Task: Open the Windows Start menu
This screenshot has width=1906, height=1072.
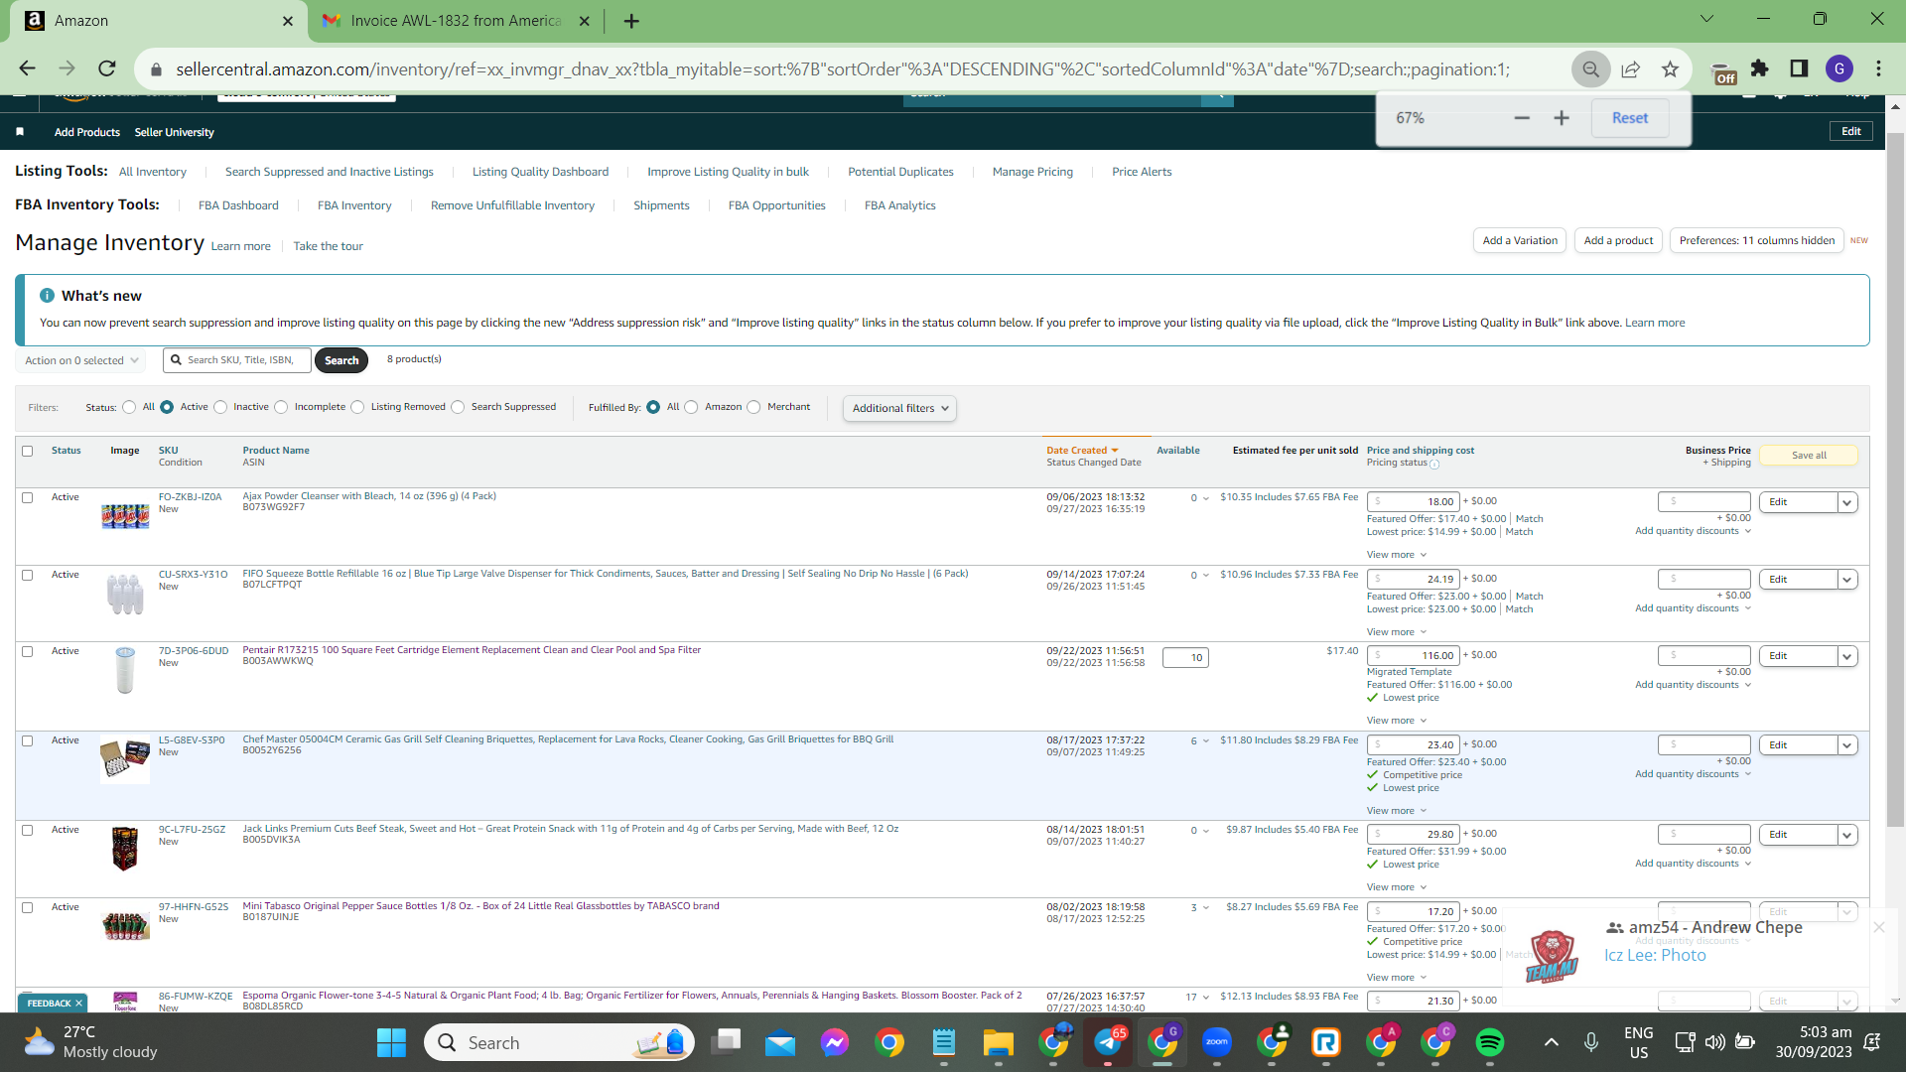Action: (x=391, y=1042)
